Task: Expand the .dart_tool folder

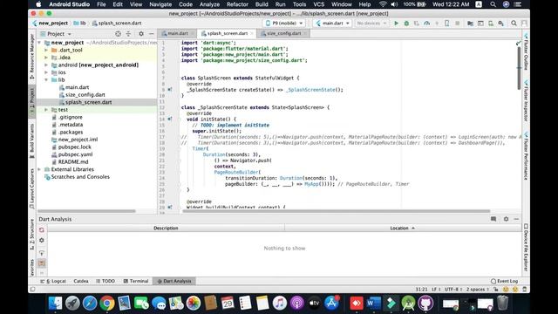Action: [46, 51]
